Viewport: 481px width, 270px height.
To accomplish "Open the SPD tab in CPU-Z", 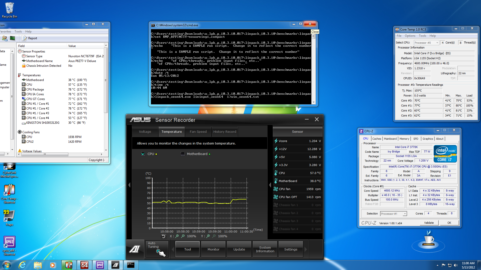I will pyautogui.click(x=416, y=139).
